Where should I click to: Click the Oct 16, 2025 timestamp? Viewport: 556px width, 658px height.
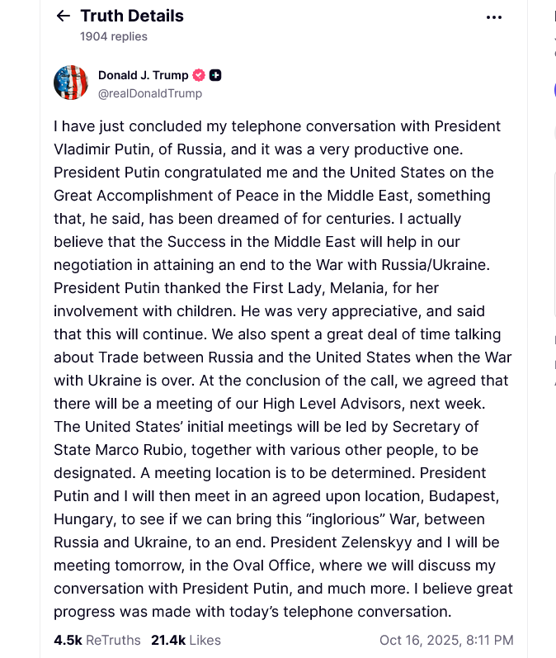(446, 640)
